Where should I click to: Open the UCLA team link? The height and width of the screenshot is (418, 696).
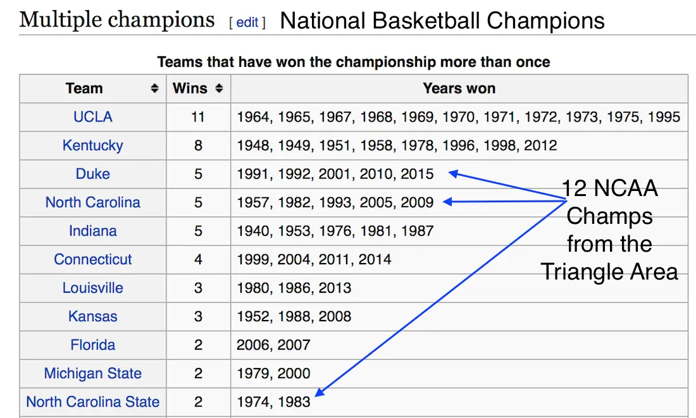(93, 117)
